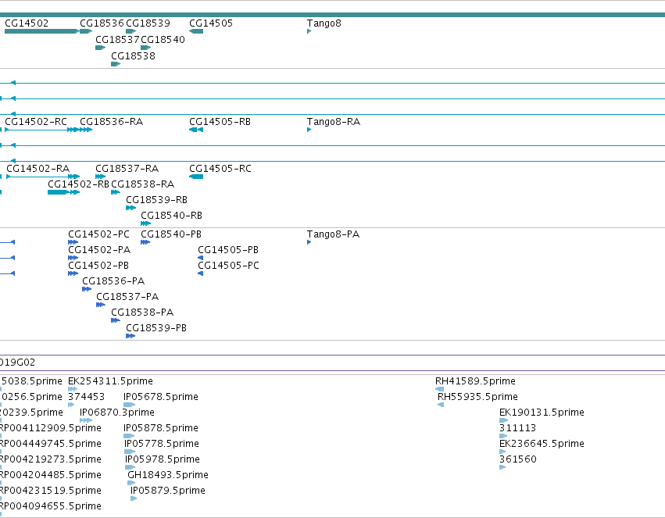Select the Tango8 gene label
Screen dimensions: 665x518
[324, 23]
